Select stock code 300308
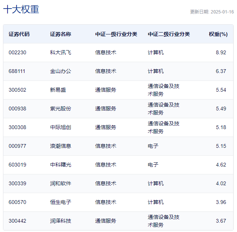This screenshot has height=232, width=237. (x=17, y=127)
